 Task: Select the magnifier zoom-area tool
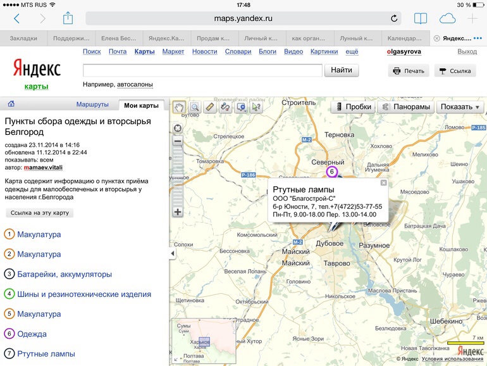coord(195,108)
